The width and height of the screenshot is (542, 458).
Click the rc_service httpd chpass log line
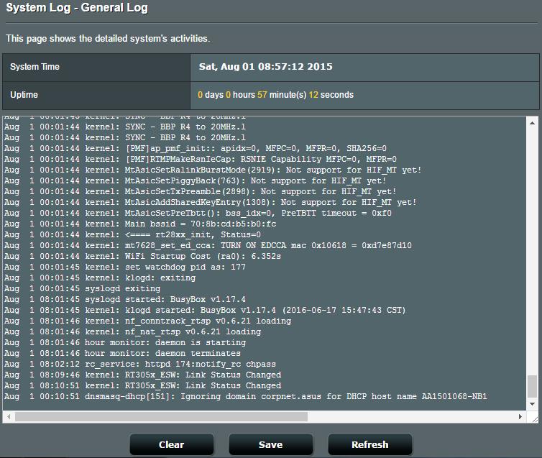point(140,364)
